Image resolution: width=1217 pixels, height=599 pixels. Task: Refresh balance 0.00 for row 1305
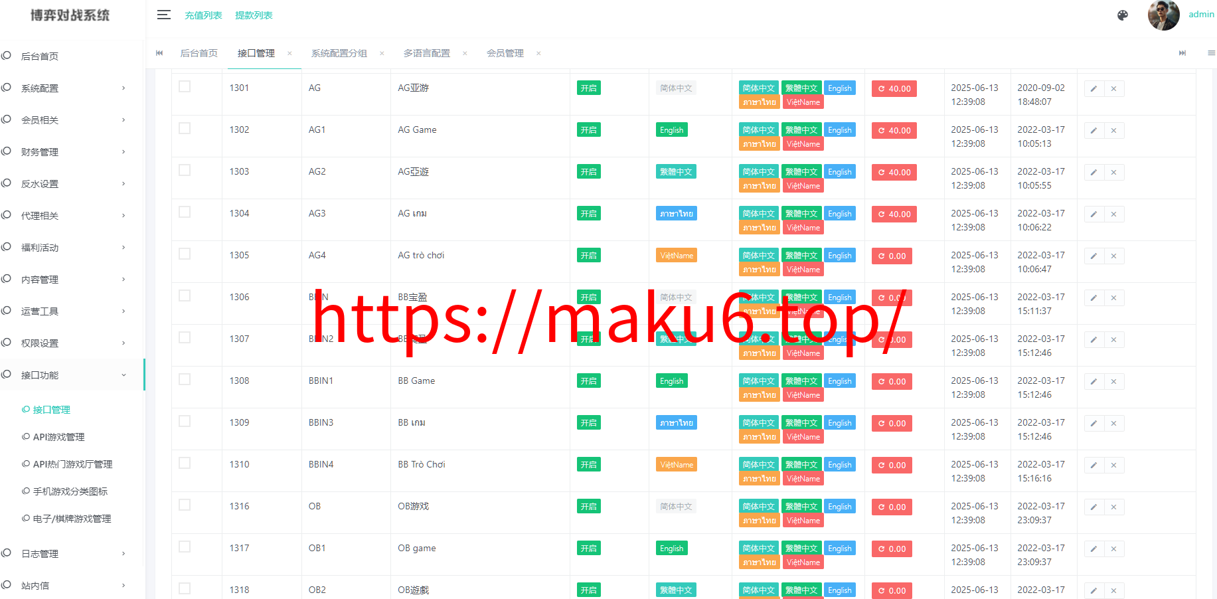(x=892, y=256)
